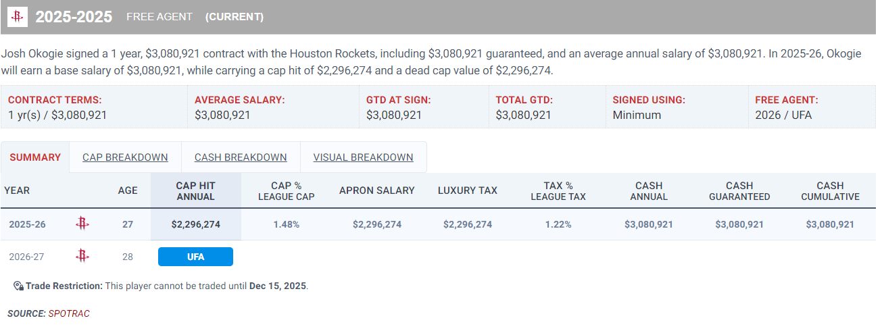Open the Cash Breakdown tab
This screenshot has height=333, width=882.
tap(241, 157)
